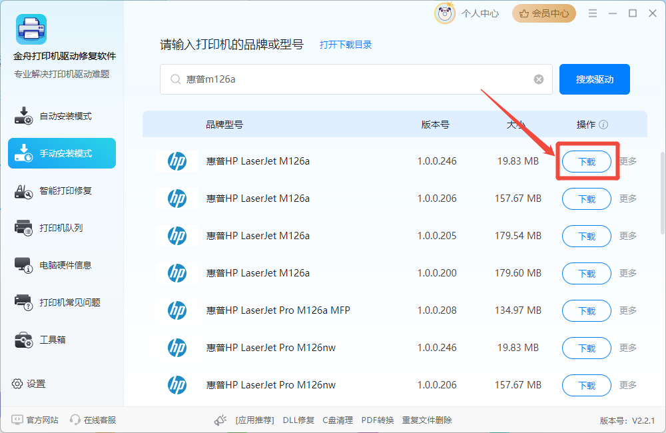Download M126nw driver version 1.0.0.206
The image size is (666, 433).
point(587,385)
